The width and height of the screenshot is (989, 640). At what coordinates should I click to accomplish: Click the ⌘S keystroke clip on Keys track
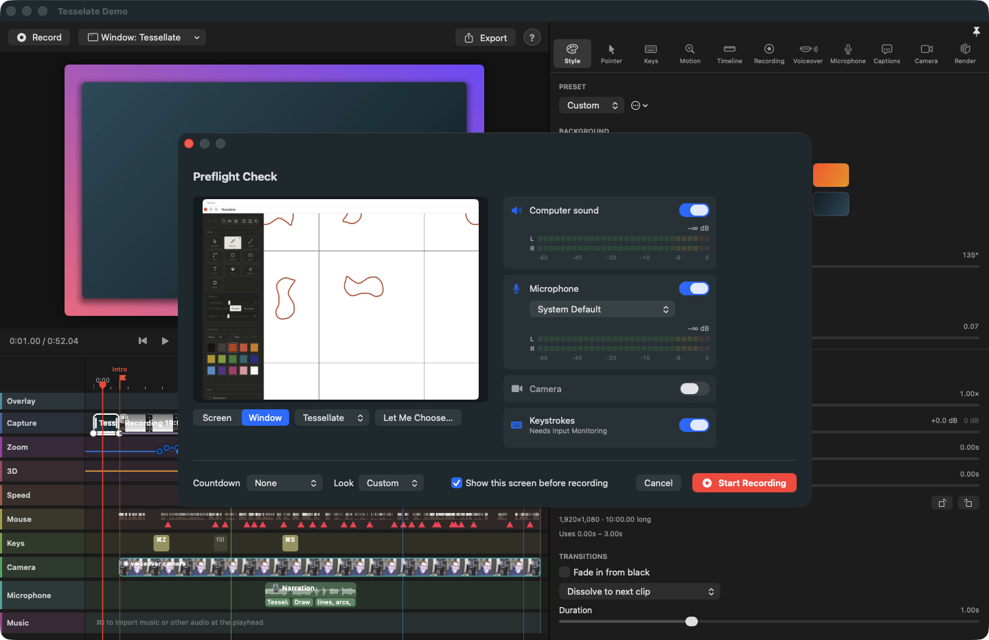click(291, 542)
